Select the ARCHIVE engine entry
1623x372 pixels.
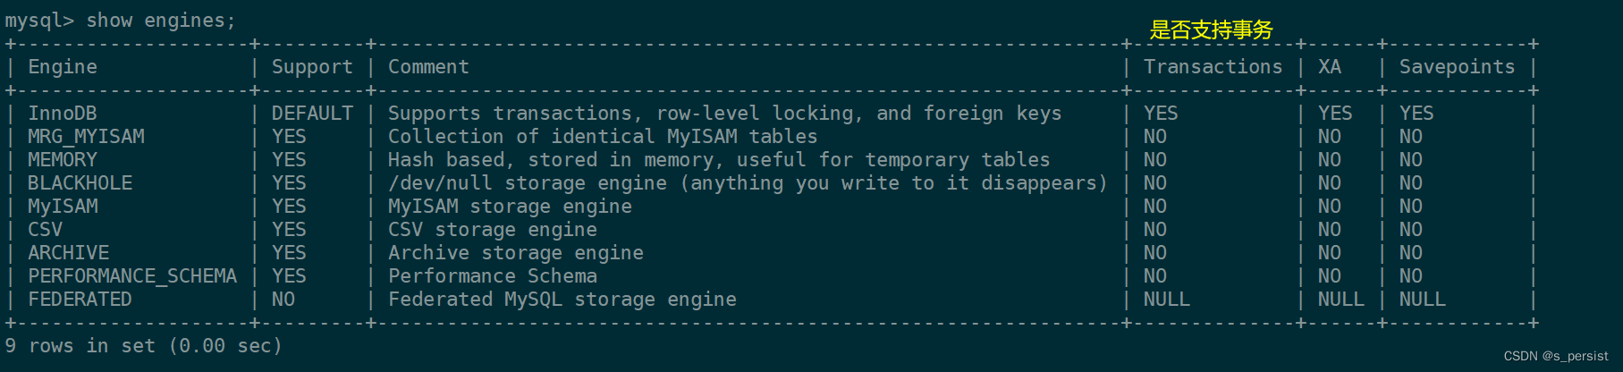pos(68,253)
